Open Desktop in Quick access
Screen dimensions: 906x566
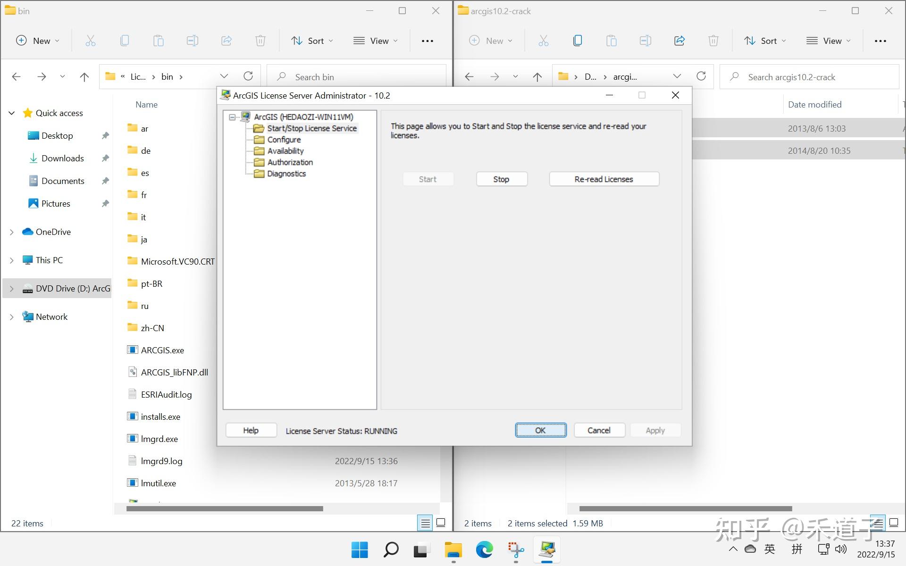(57, 136)
